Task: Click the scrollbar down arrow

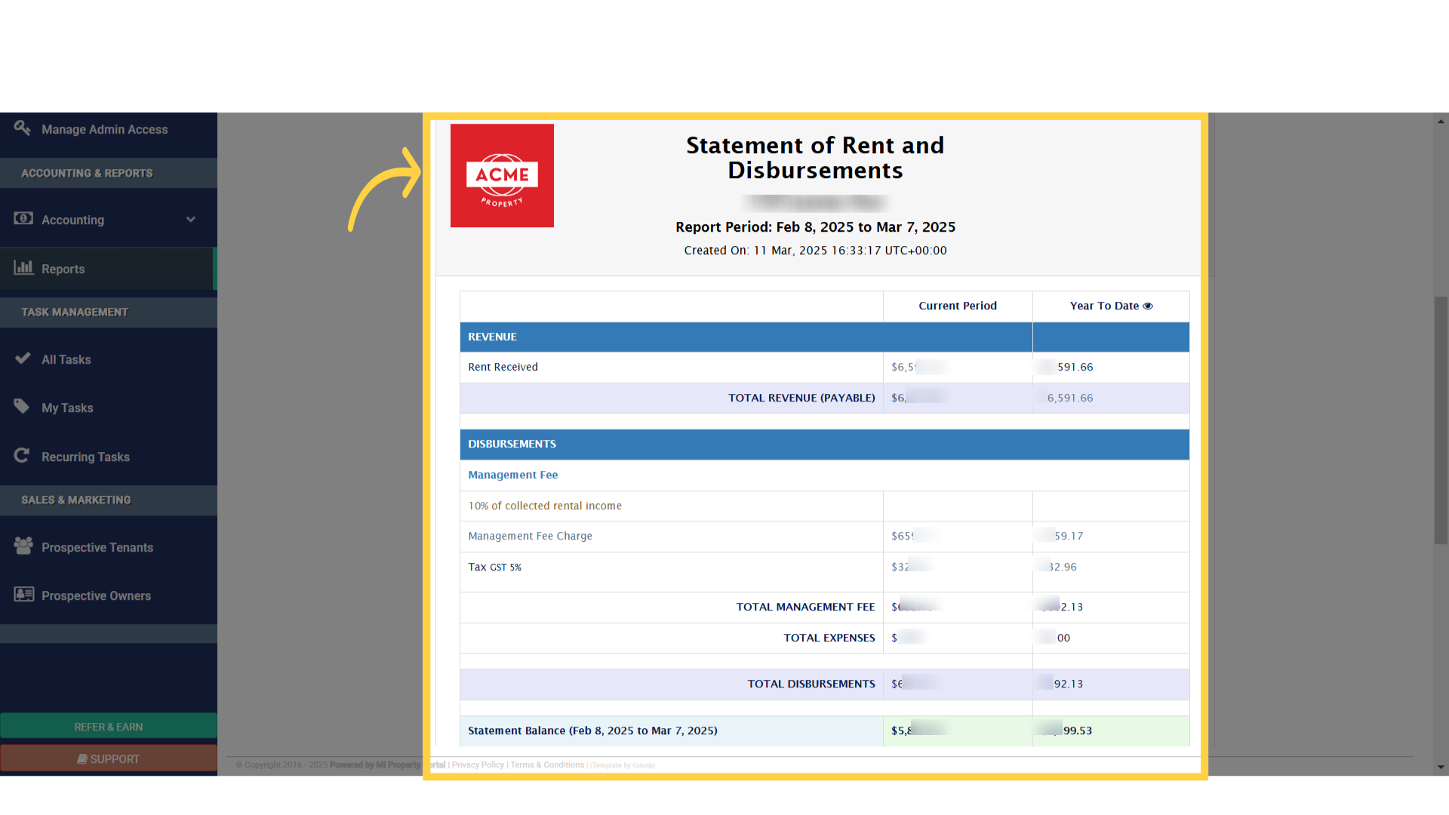Action: (1441, 767)
